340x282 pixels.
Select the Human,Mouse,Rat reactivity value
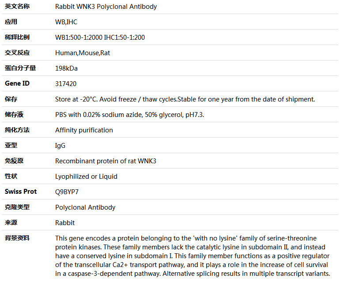click(83, 53)
